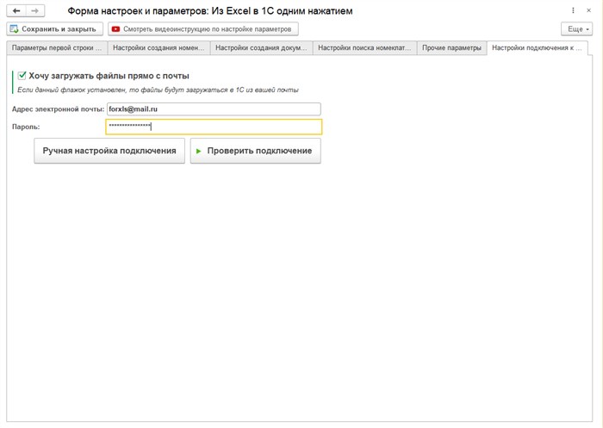Switch to 'Прочие параметры' tab
603x428 pixels.
(451, 48)
